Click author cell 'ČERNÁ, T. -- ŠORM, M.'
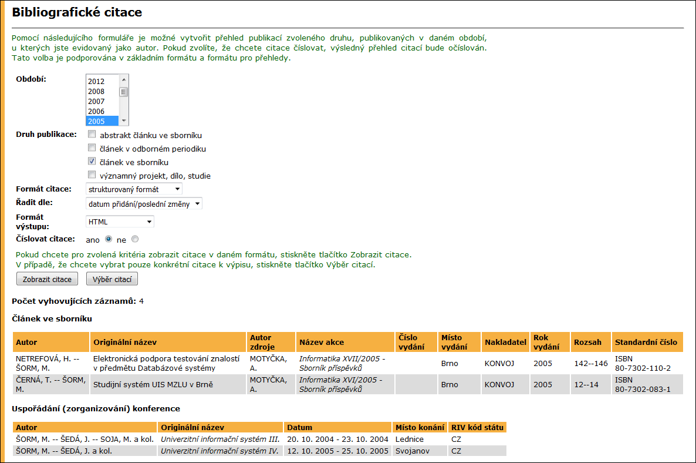This screenshot has height=463, width=696. (x=51, y=384)
